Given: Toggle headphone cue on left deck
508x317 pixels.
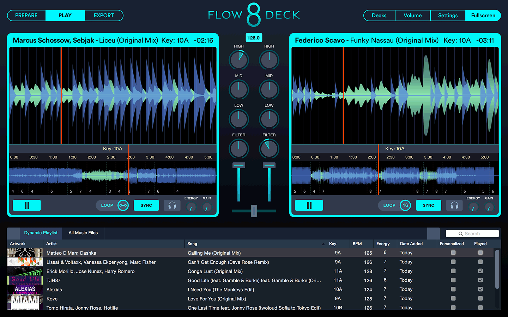Looking at the screenshot, I should 172,205.
